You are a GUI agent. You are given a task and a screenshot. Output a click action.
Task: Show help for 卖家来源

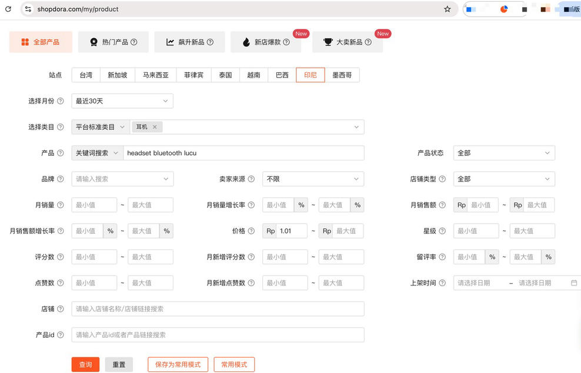(x=251, y=179)
